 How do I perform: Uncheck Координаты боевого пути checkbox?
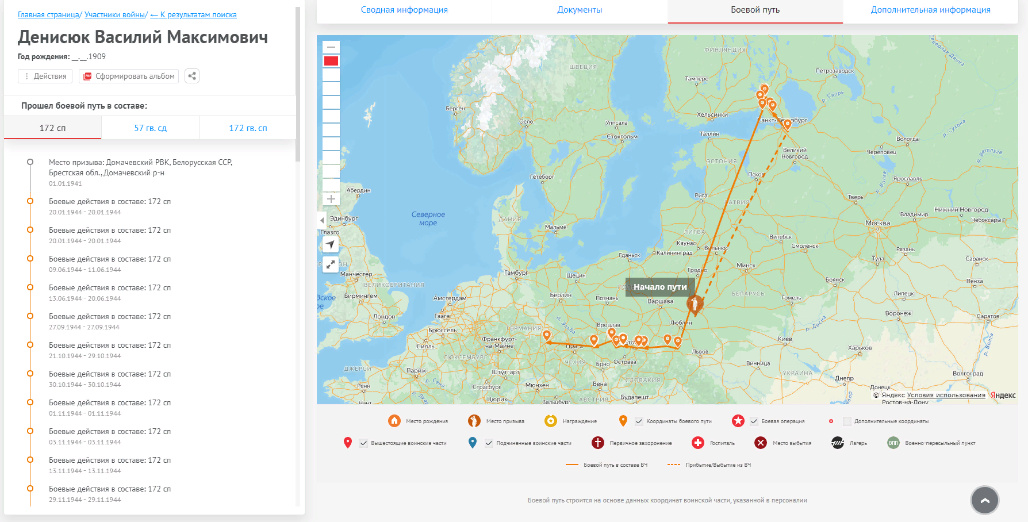tap(639, 421)
